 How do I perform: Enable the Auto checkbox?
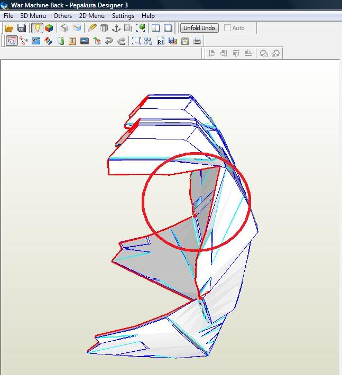[227, 28]
